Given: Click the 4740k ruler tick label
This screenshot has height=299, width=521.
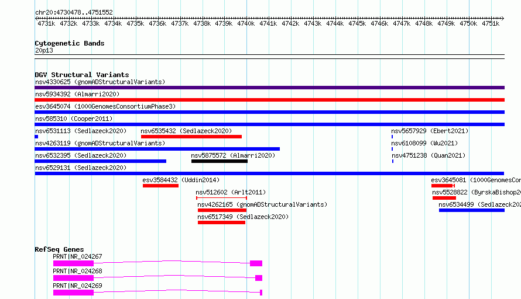Looking at the screenshot, I should pyautogui.click(x=246, y=23).
